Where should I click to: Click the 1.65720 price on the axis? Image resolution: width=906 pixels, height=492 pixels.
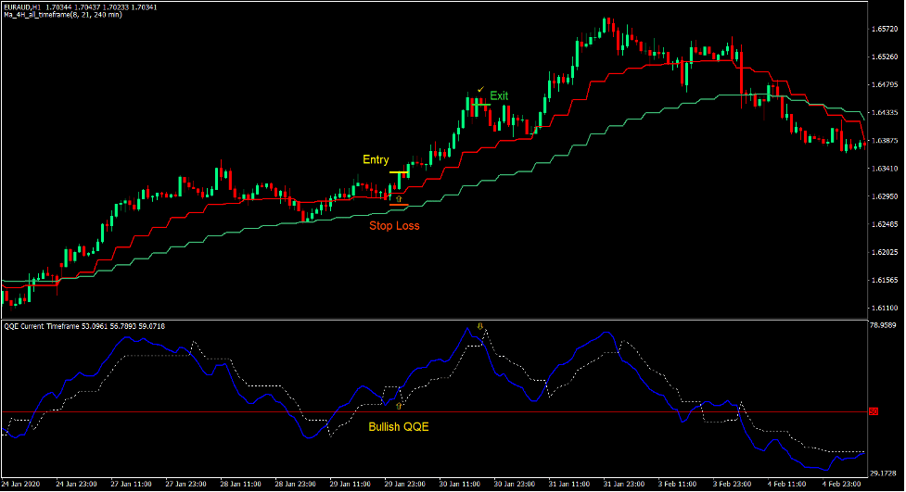884,30
